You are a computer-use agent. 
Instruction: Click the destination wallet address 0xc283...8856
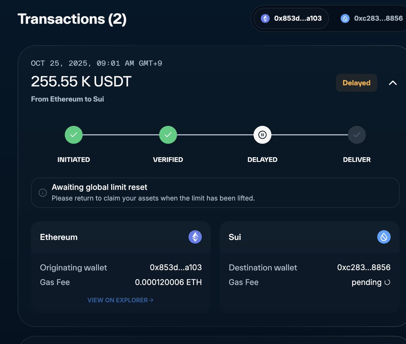click(x=364, y=267)
